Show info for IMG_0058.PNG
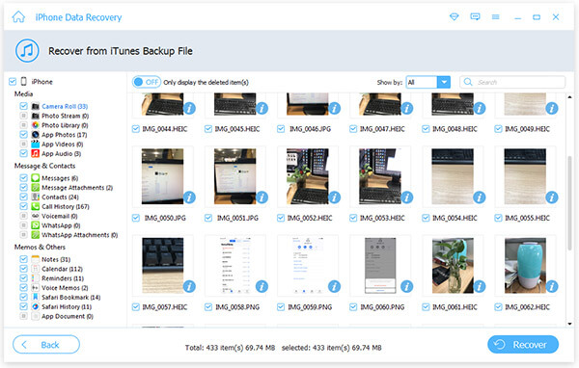Image resolution: width=579 pixels, height=368 pixels. [x=262, y=286]
